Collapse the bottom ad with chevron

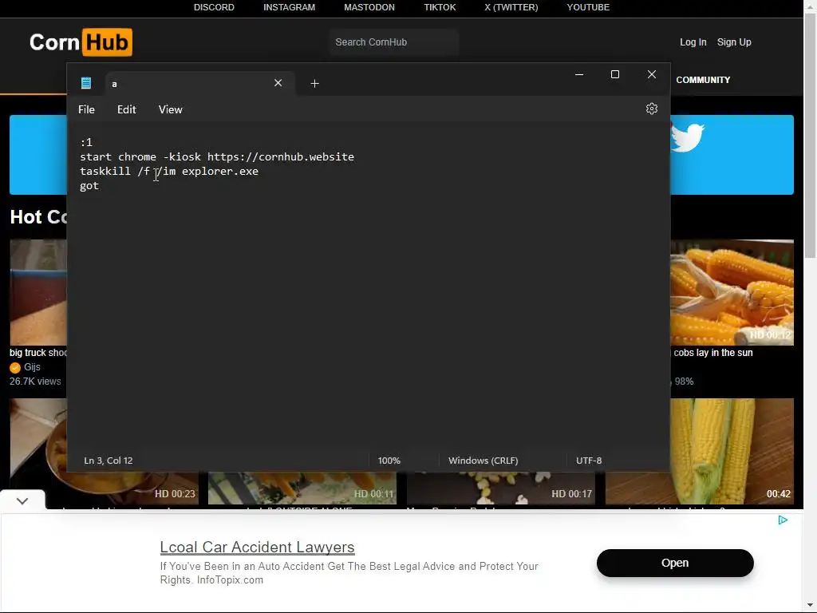[22, 501]
